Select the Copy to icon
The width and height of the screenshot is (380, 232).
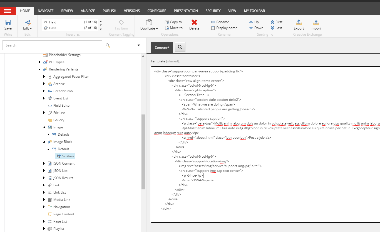coord(173,21)
